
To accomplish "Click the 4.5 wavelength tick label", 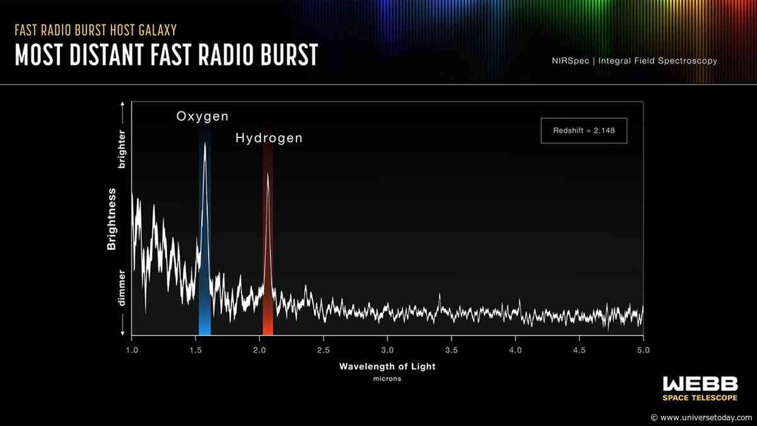I will 579,349.
